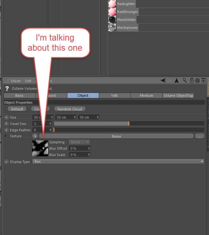
Task: Click the dotted grip handle icon
Action: [6, 81]
